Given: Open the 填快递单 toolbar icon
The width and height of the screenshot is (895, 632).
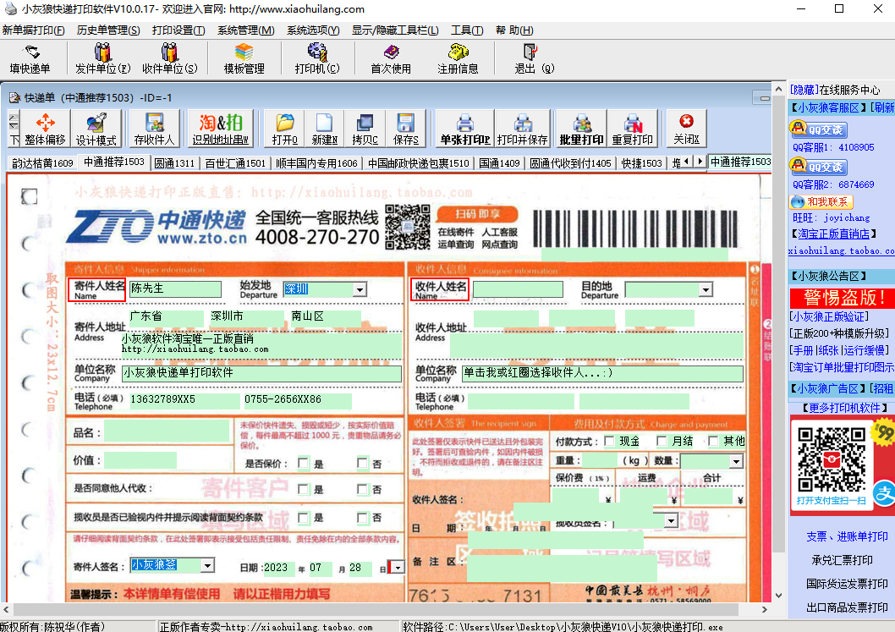Looking at the screenshot, I should pos(30,59).
